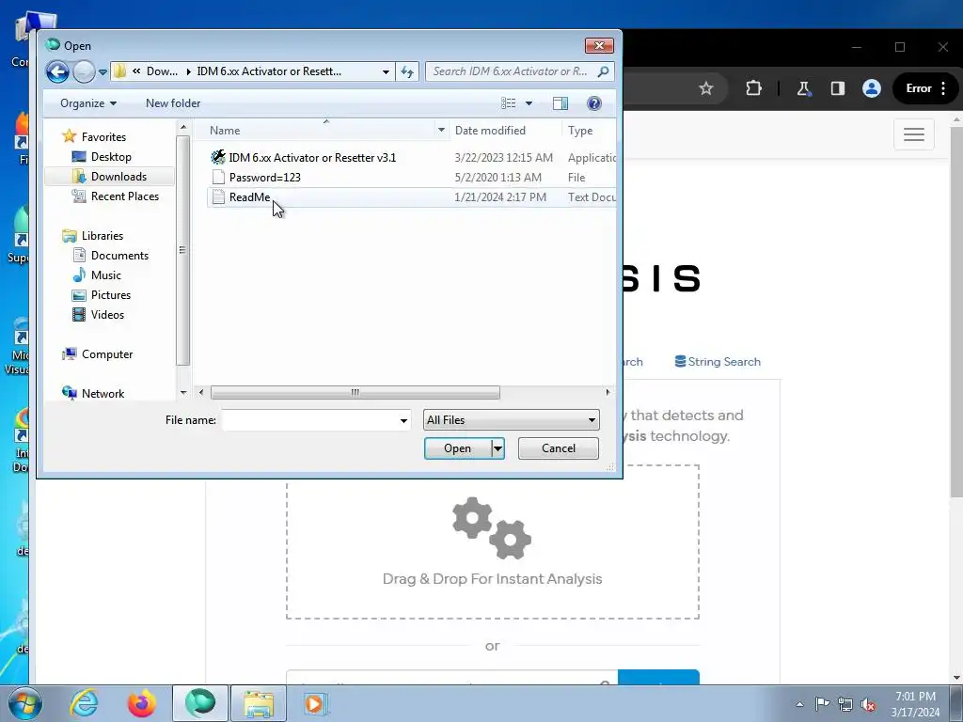This screenshot has height=722, width=963.
Task: Open the website hamburger menu
Action: 914,134
